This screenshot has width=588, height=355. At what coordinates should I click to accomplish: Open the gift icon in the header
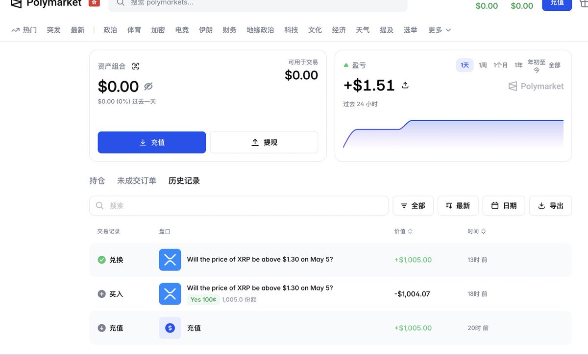[583, 3]
